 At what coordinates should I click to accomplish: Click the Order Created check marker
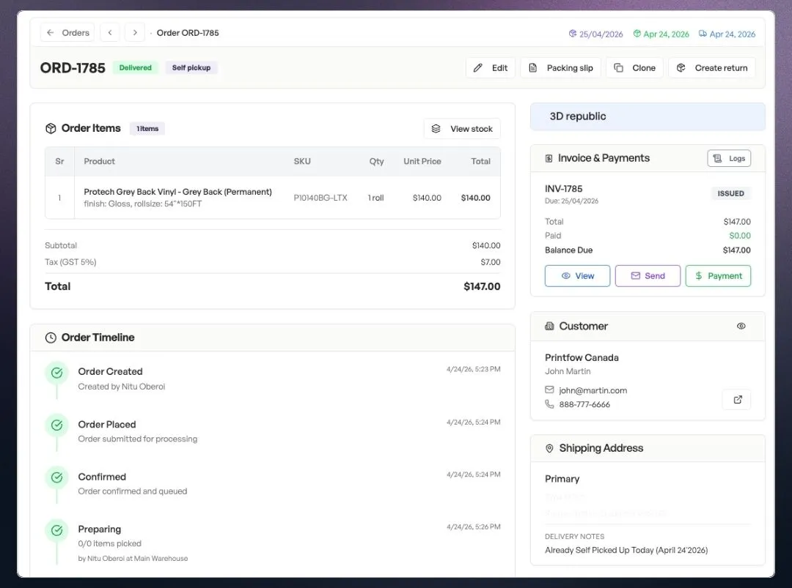coord(57,373)
